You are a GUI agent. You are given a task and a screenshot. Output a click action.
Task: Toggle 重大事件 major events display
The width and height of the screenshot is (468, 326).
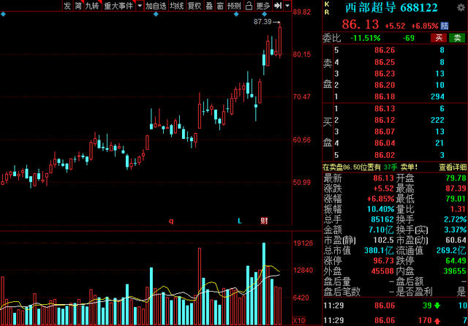(118, 6)
